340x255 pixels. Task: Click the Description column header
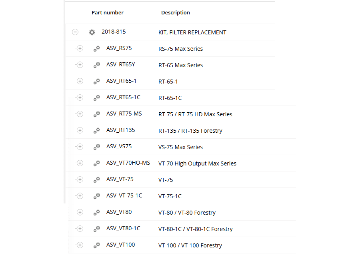176,13
